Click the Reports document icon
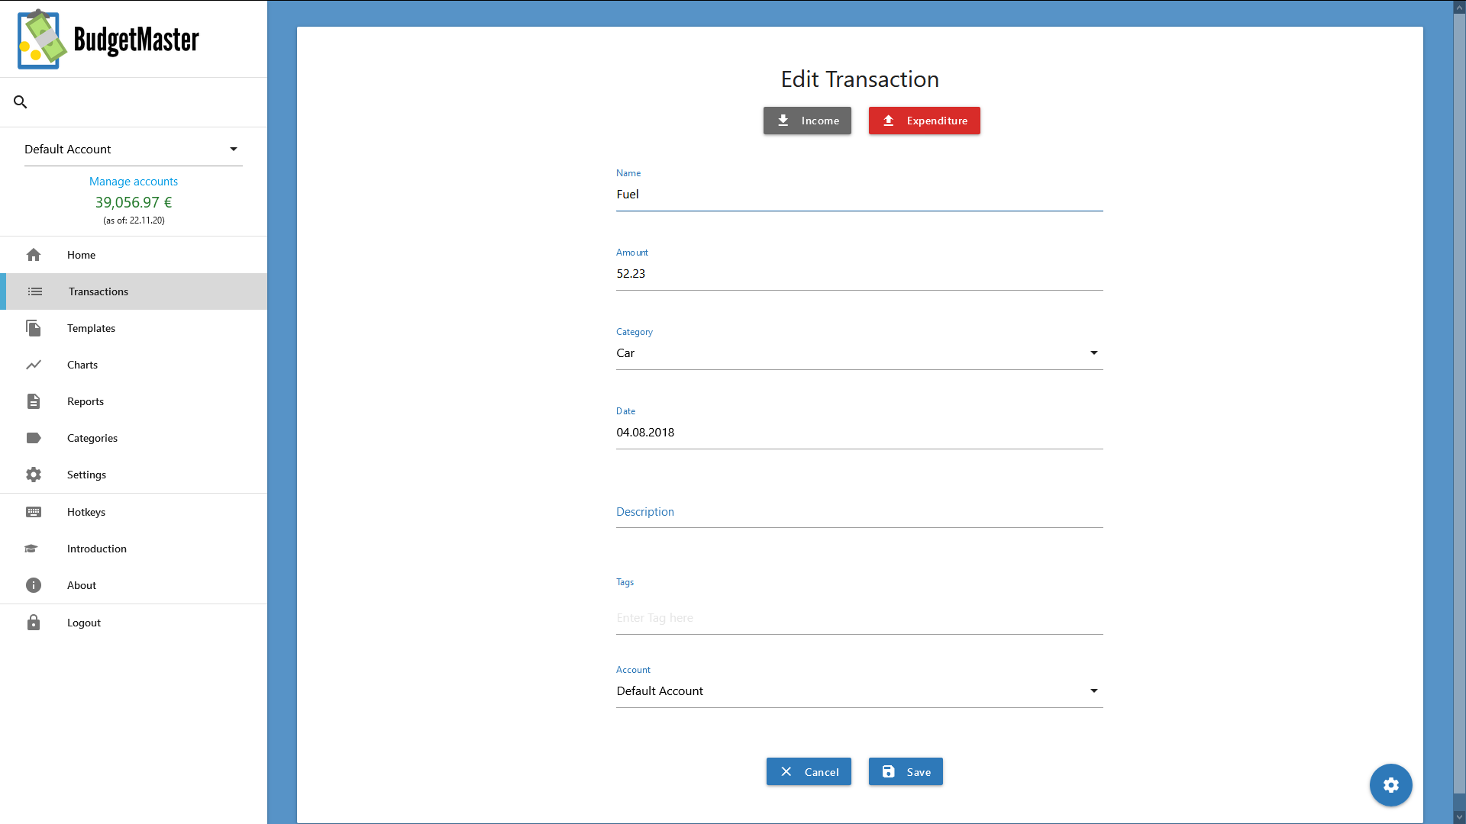Image resolution: width=1466 pixels, height=824 pixels. [34, 401]
